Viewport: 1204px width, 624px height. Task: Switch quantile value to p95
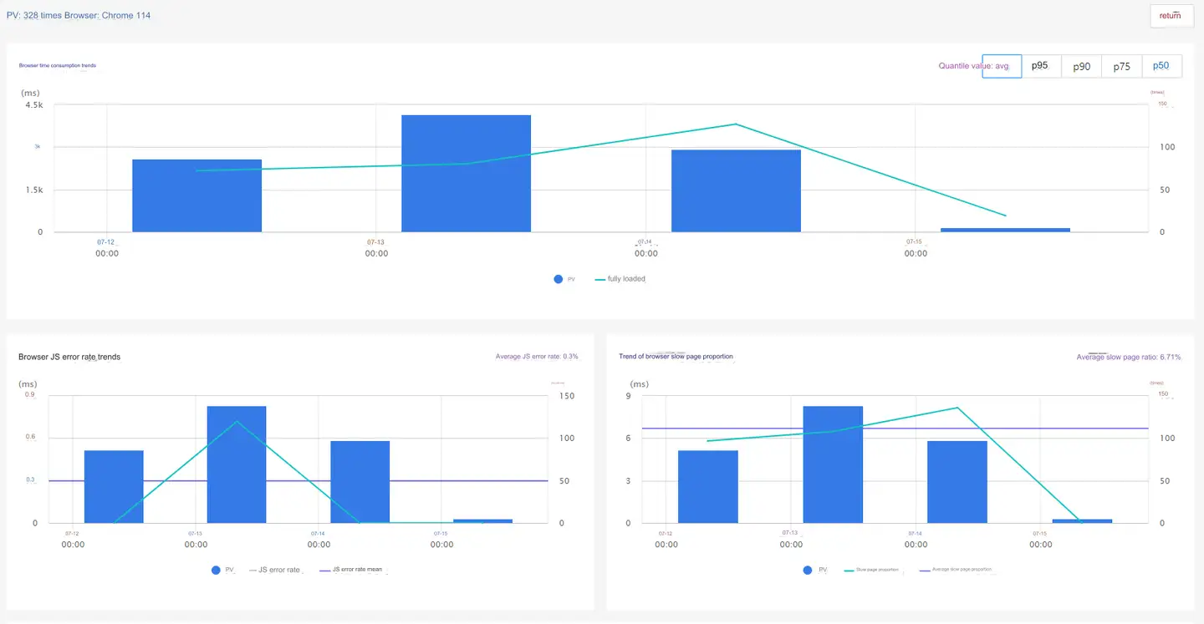click(1039, 66)
